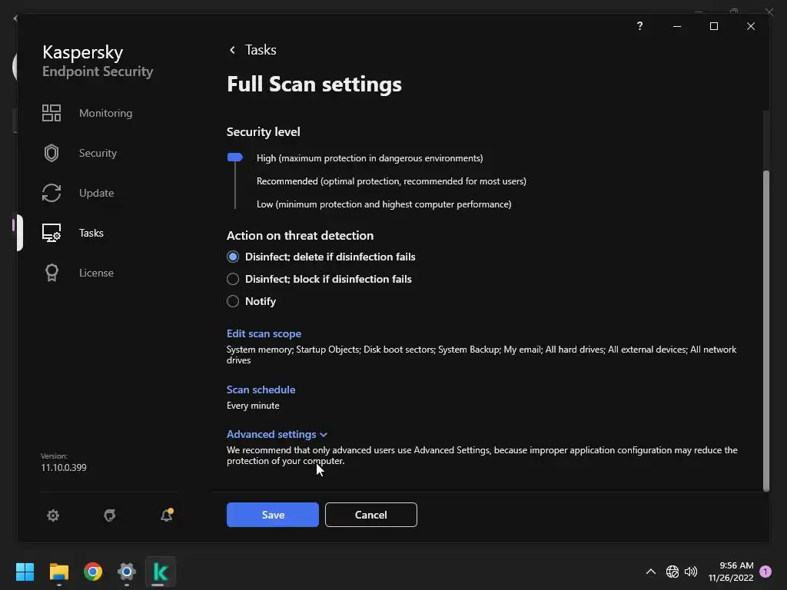Open the Security shield icon
The image size is (787, 590).
[51, 153]
